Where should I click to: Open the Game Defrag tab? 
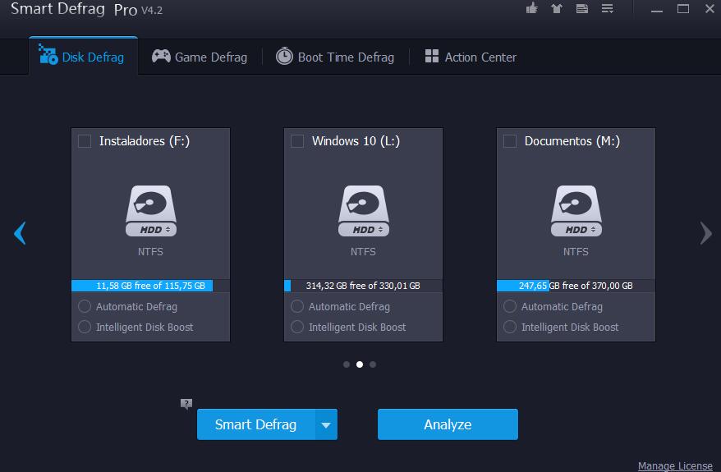coord(200,57)
